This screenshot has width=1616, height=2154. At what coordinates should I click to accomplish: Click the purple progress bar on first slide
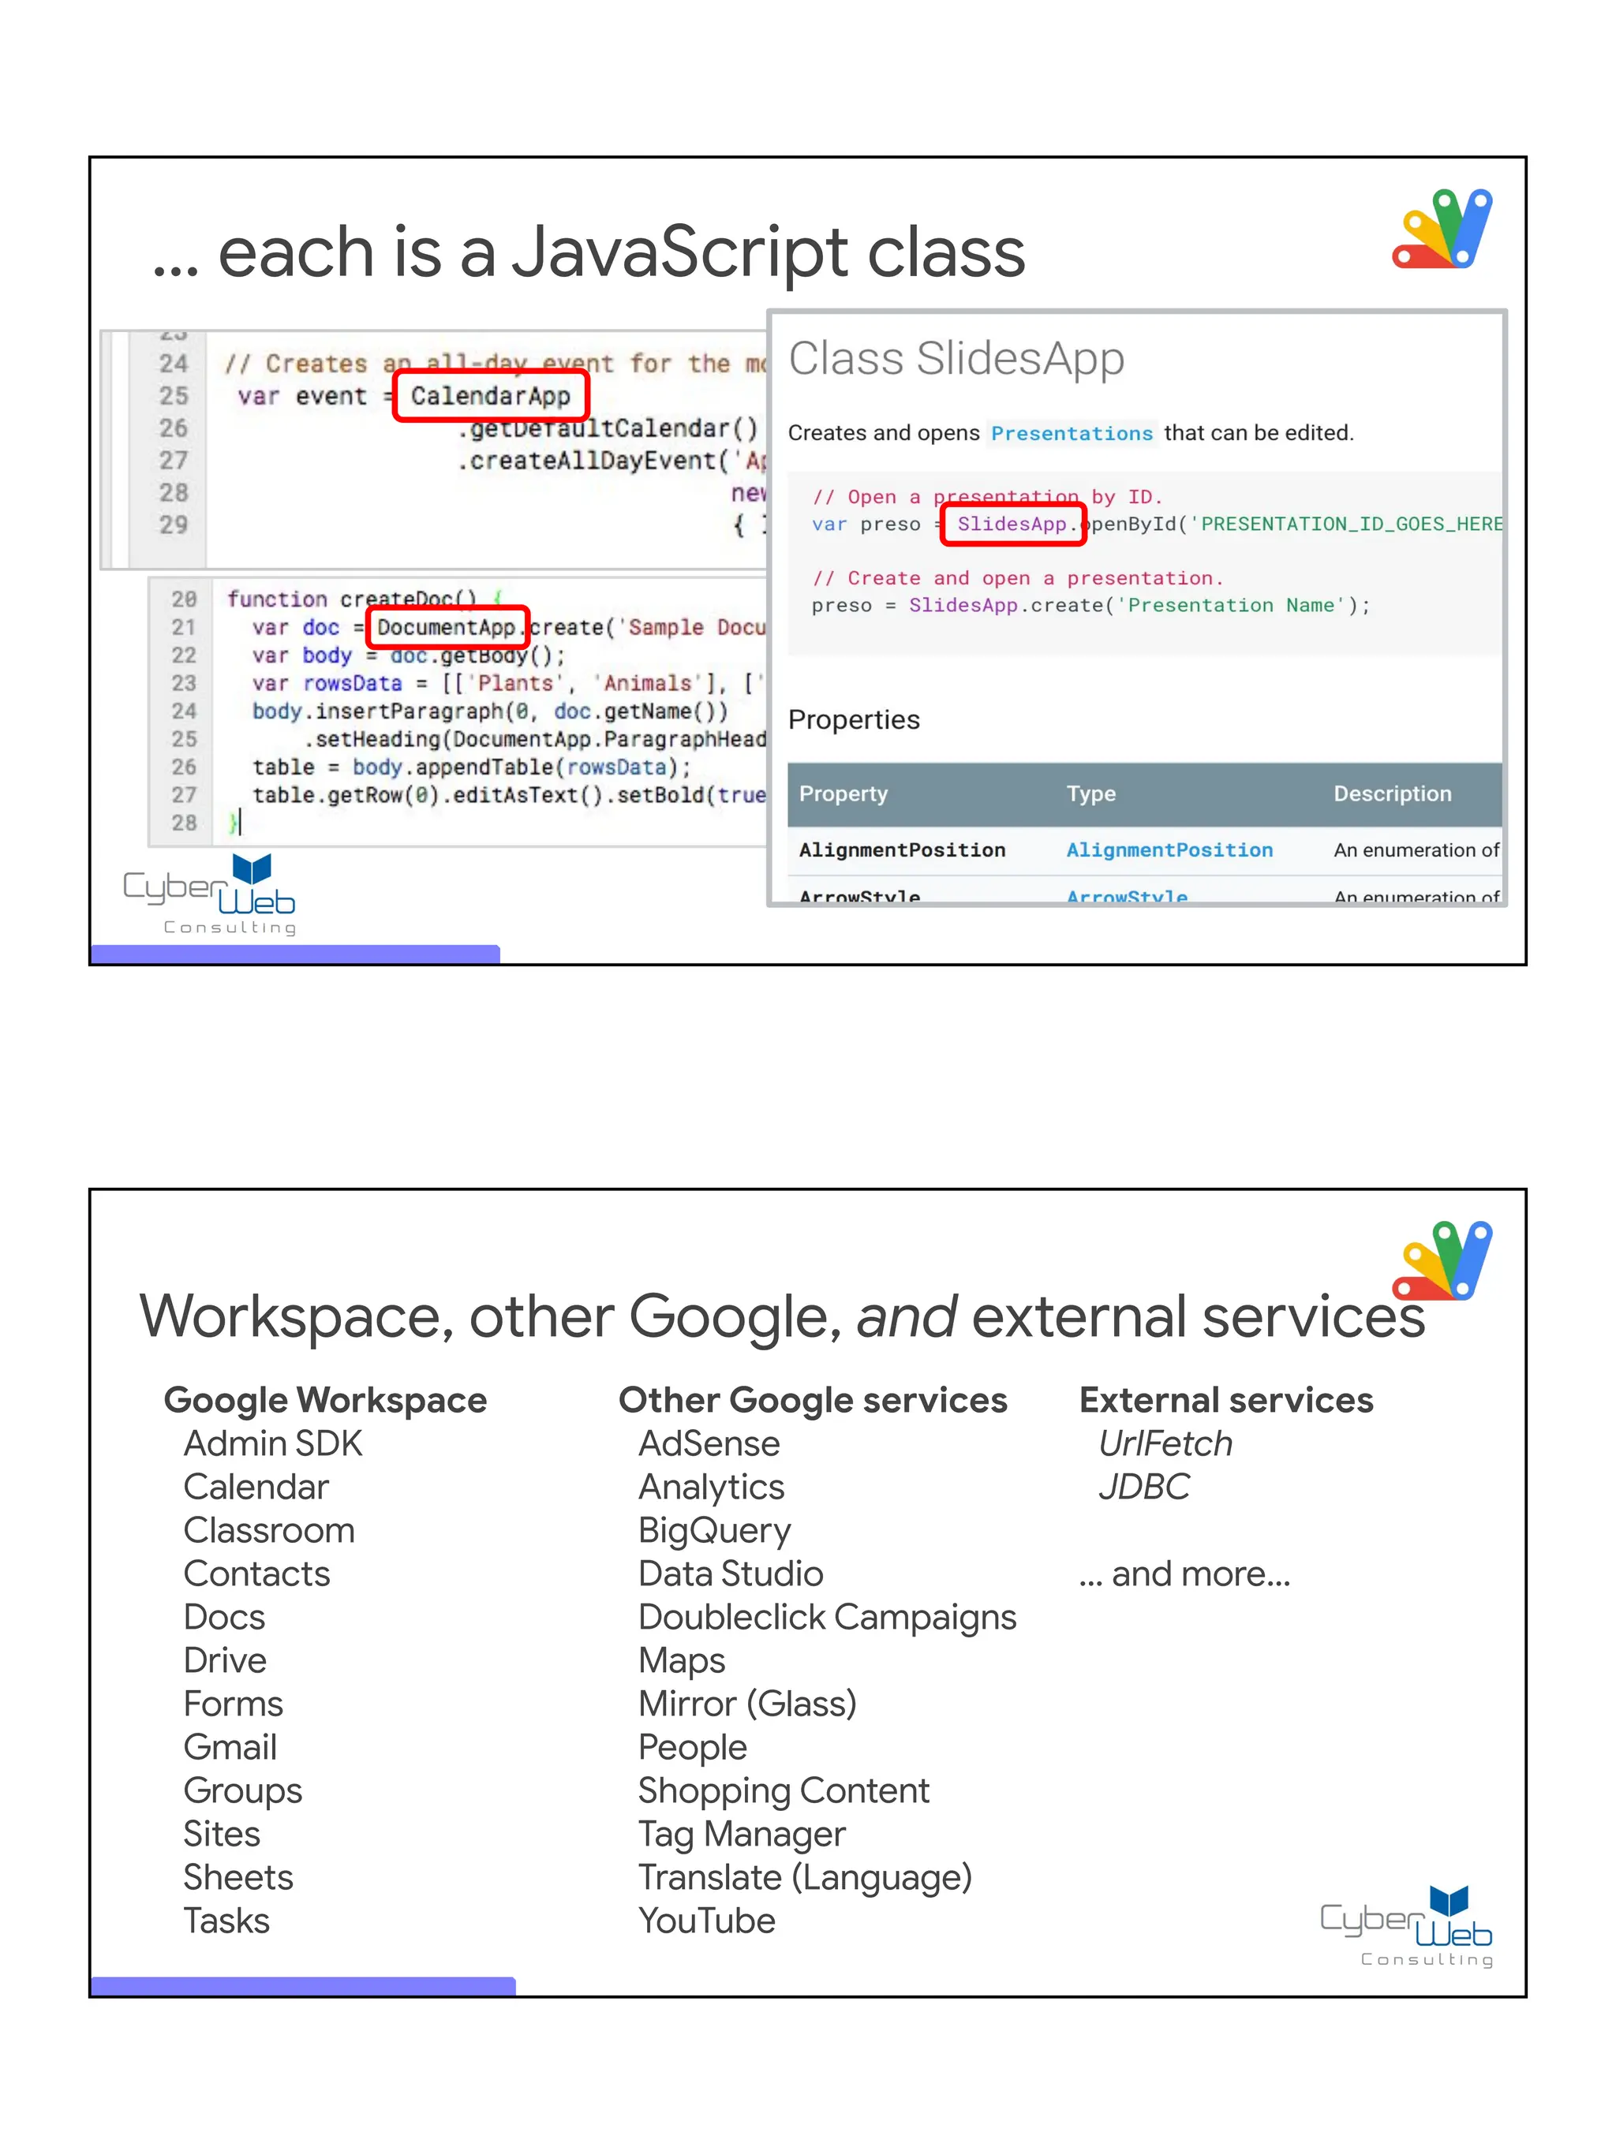point(295,954)
